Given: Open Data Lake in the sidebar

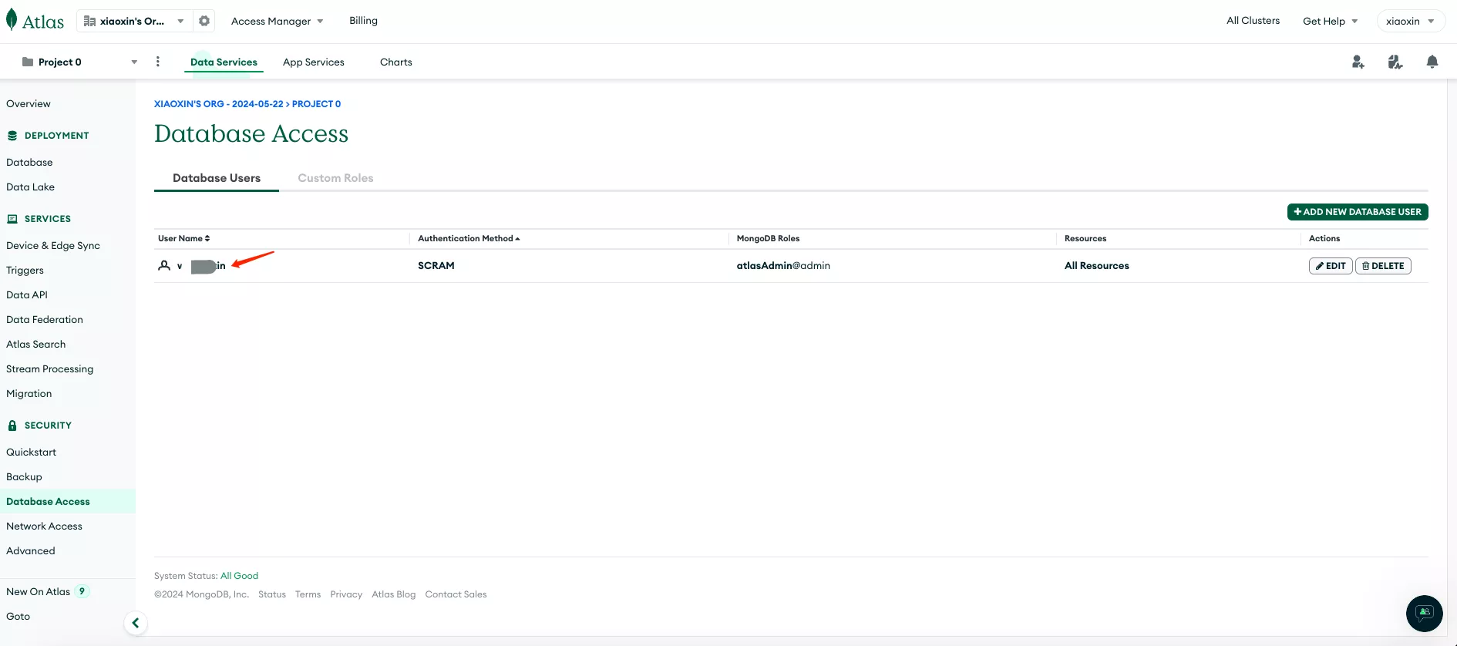Looking at the screenshot, I should point(30,187).
